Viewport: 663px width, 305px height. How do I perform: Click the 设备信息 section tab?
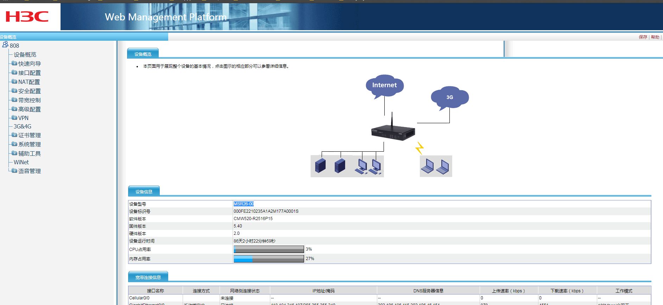pos(144,191)
